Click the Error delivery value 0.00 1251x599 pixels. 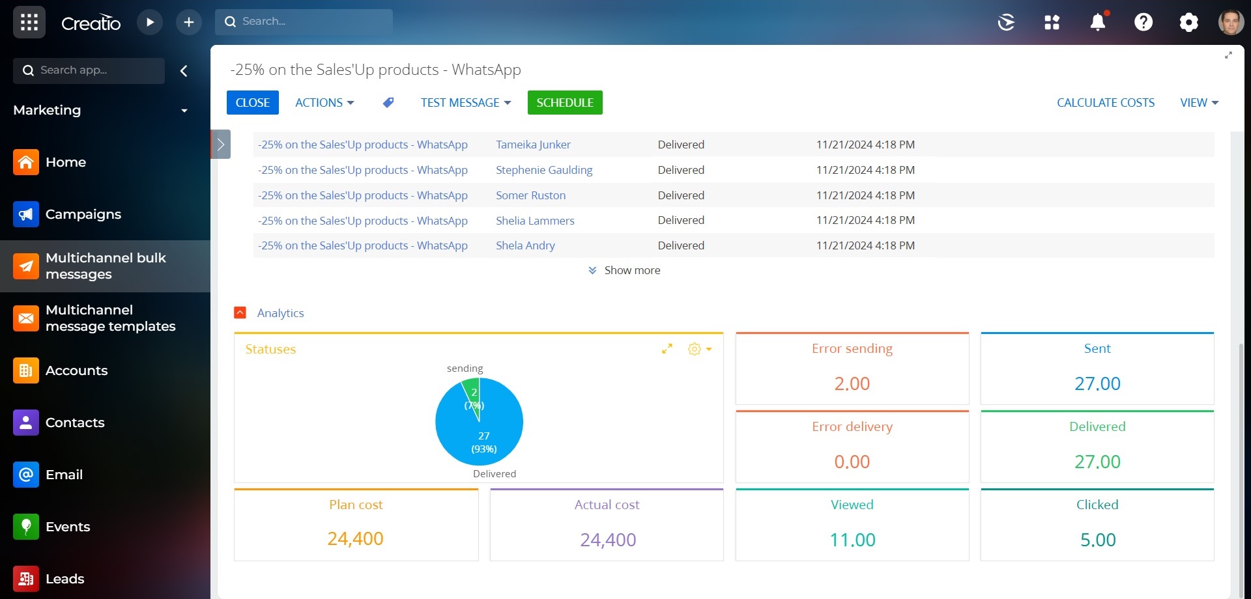[852, 462]
